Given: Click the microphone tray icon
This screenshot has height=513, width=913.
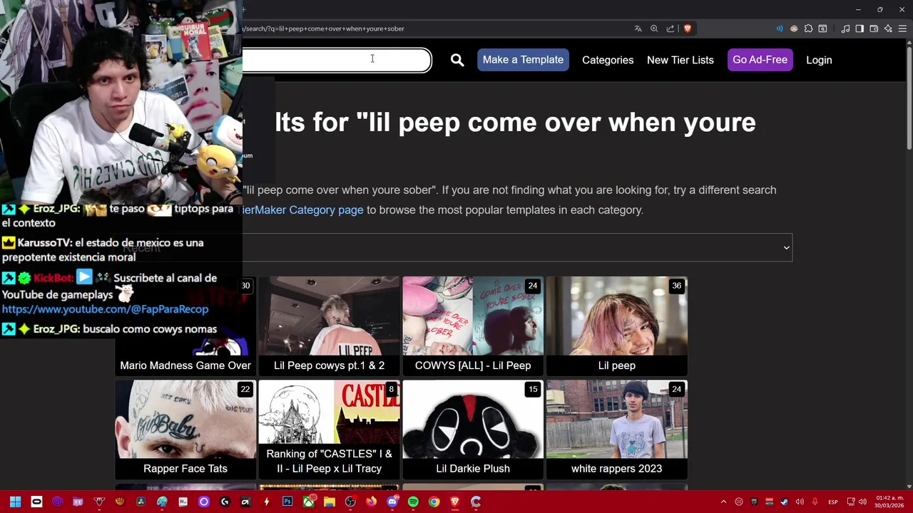Looking at the screenshot, I should tap(815, 502).
